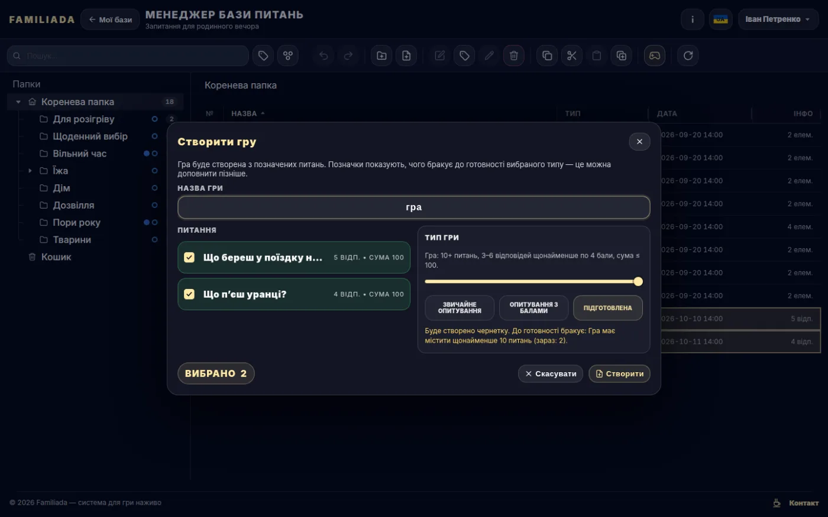This screenshot has height=517, width=828.
Task: Click the tag filter icon beside the search field
Action: click(x=263, y=56)
